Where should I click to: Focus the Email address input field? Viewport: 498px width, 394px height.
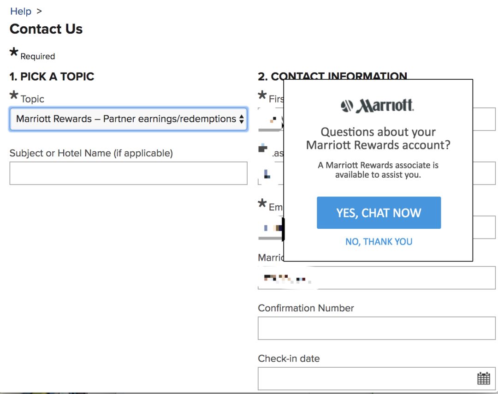click(x=484, y=227)
